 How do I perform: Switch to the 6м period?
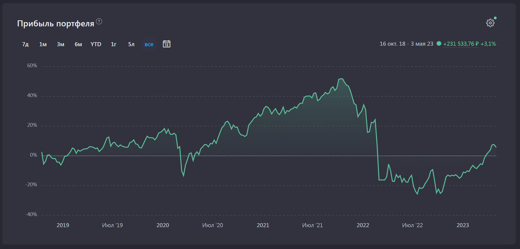click(x=78, y=44)
